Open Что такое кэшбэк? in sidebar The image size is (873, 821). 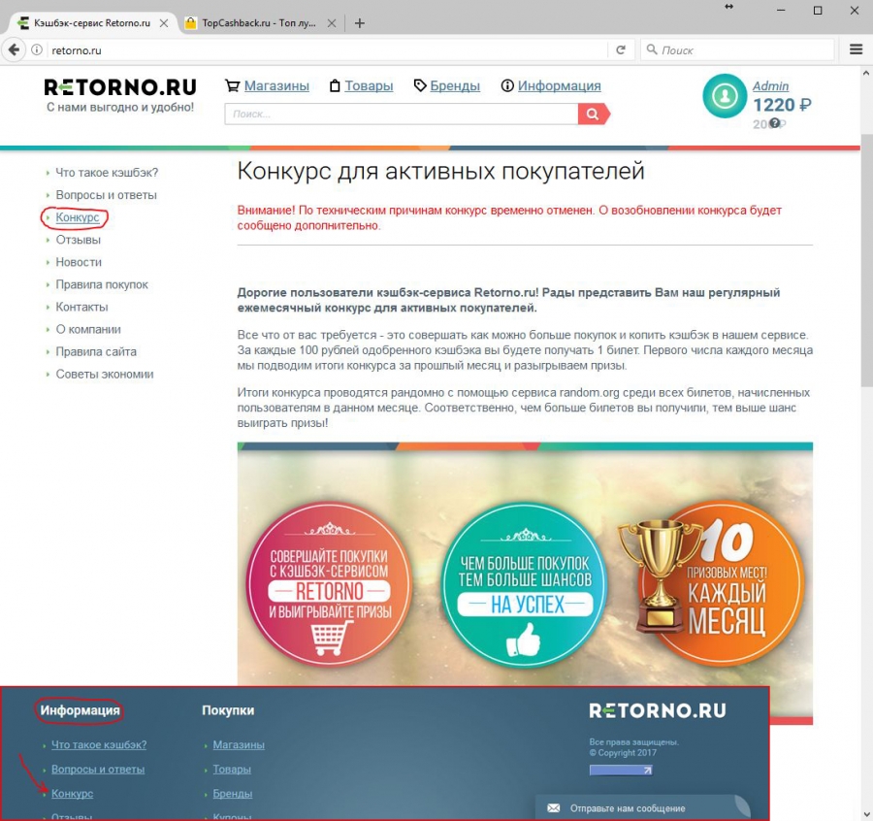(x=107, y=173)
